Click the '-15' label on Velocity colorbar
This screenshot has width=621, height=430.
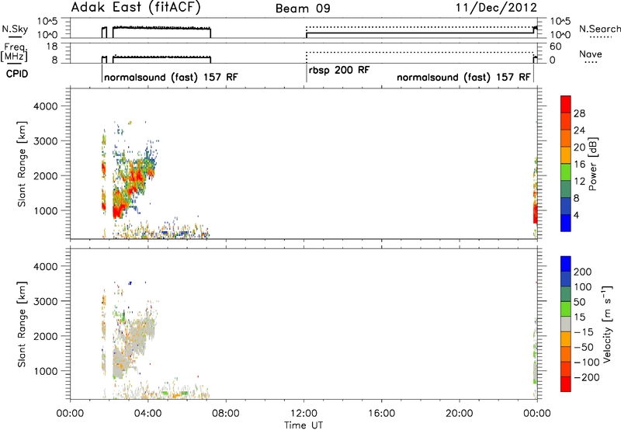click(x=584, y=332)
